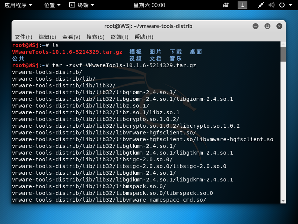The width and height of the screenshot is (298, 224).
Task: Click line ending libgdkmm-2.4.so.1/libgdkmm-2.4.so.1
Action: click(123, 180)
